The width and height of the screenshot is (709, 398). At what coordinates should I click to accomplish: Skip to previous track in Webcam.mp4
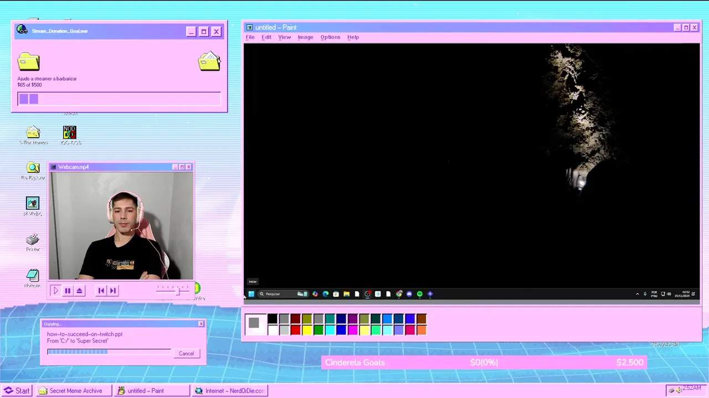[101, 290]
